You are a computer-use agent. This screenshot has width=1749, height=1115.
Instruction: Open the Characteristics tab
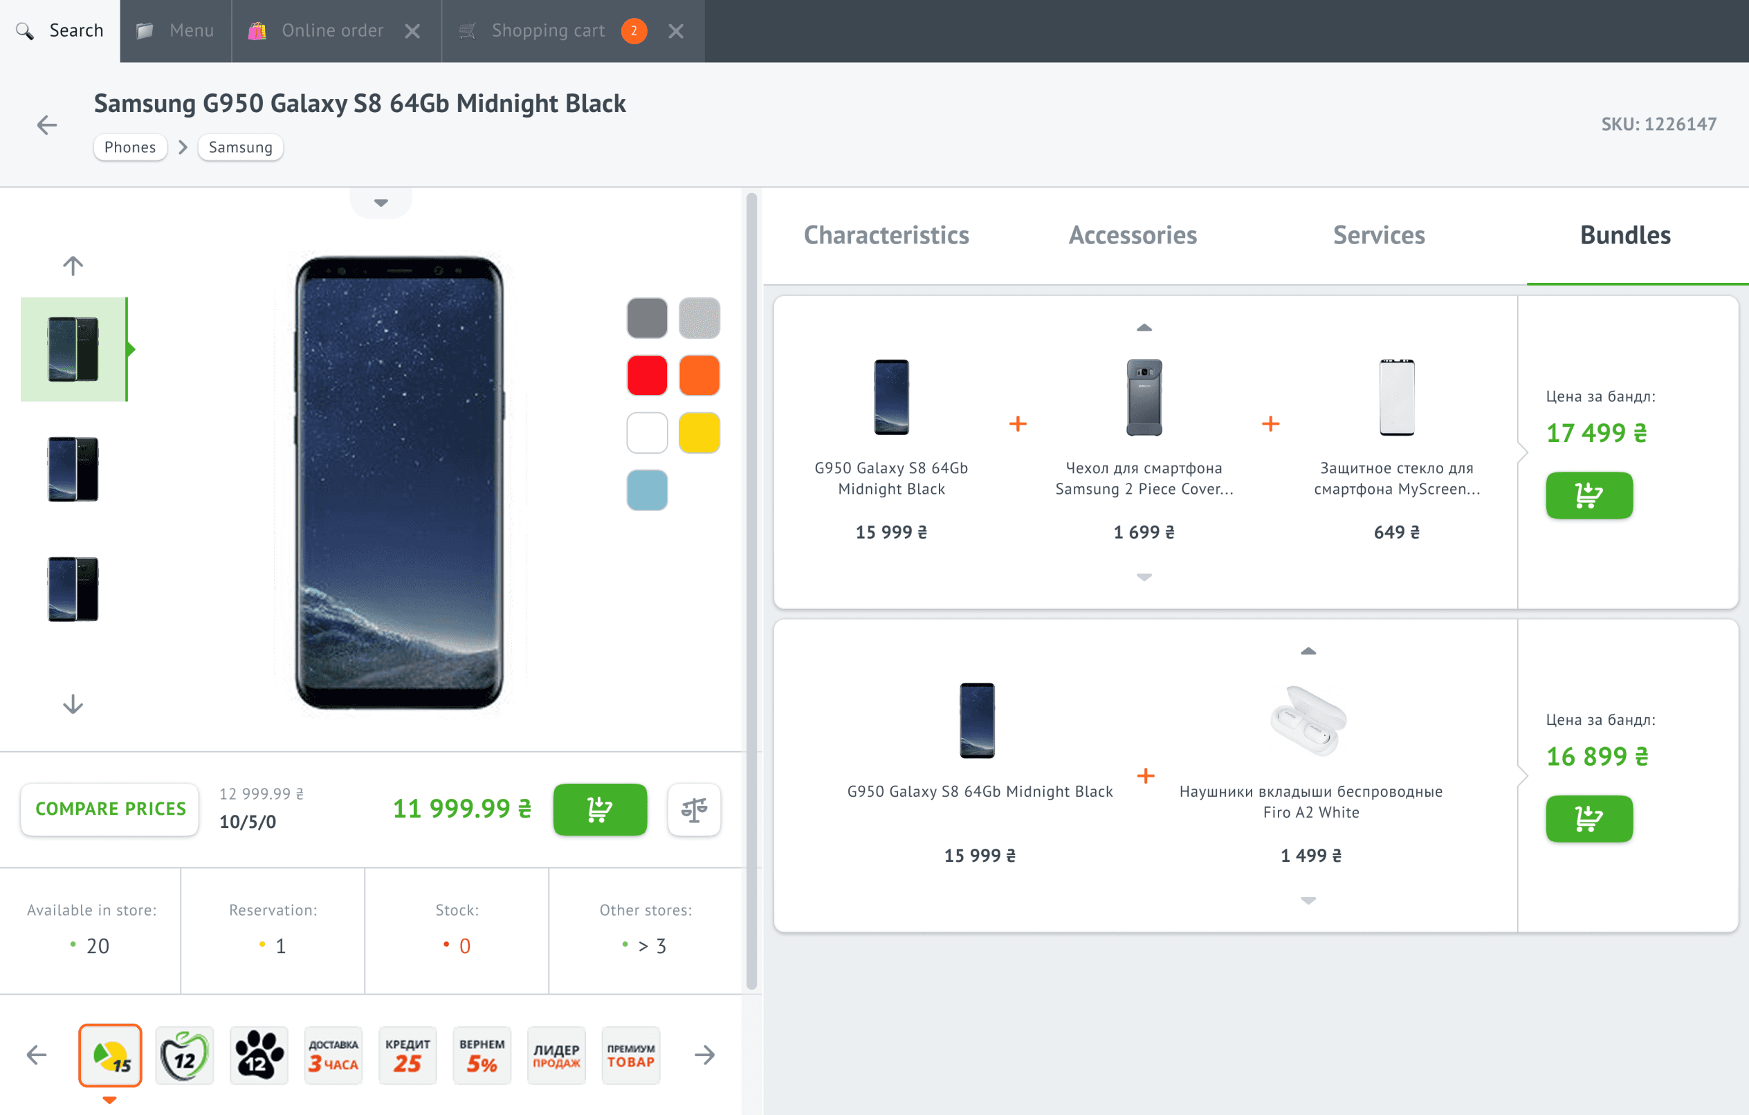pos(886,235)
